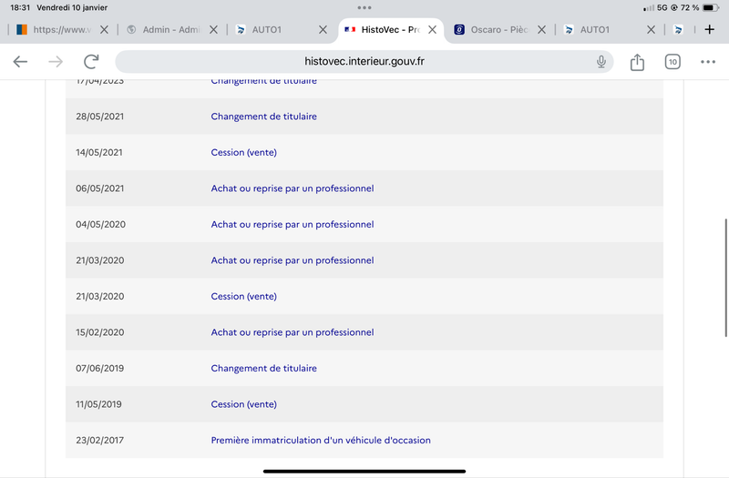Click the 18:31 clock in status bar

[x=20, y=7]
